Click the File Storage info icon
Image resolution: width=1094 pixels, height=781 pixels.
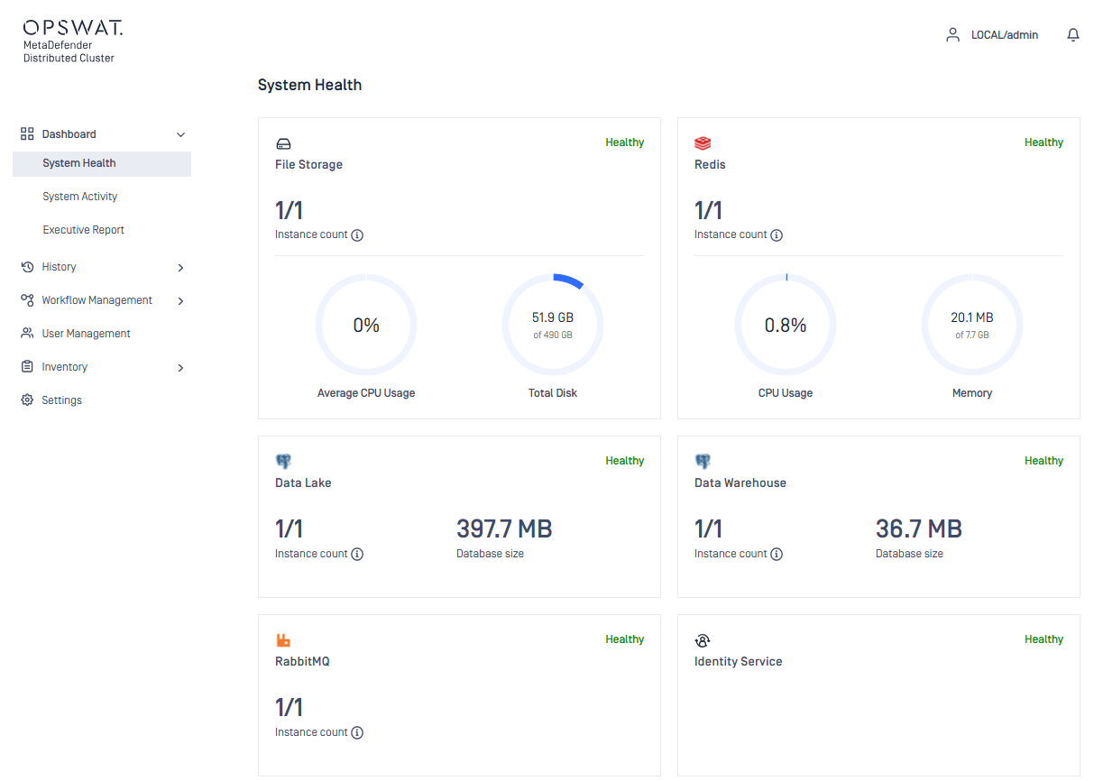point(357,235)
